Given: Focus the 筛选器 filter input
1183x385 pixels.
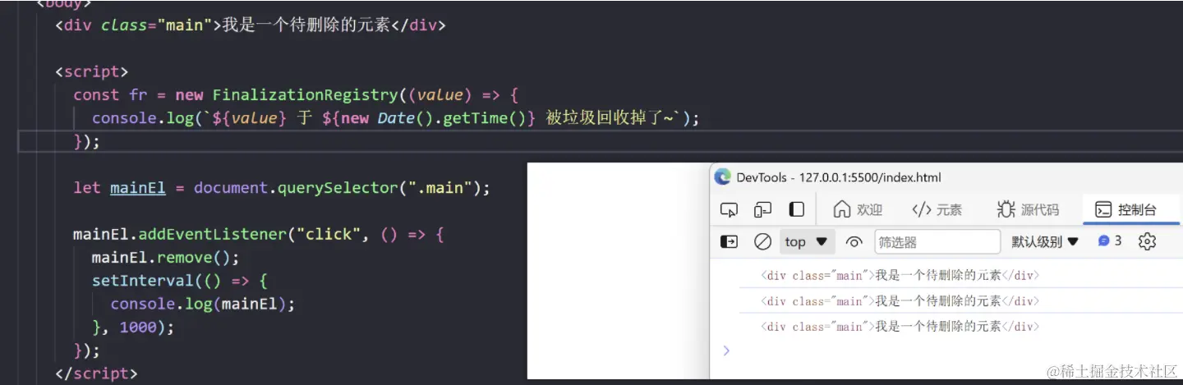Looking at the screenshot, I should pyautogui.click(x=937, y=241).
